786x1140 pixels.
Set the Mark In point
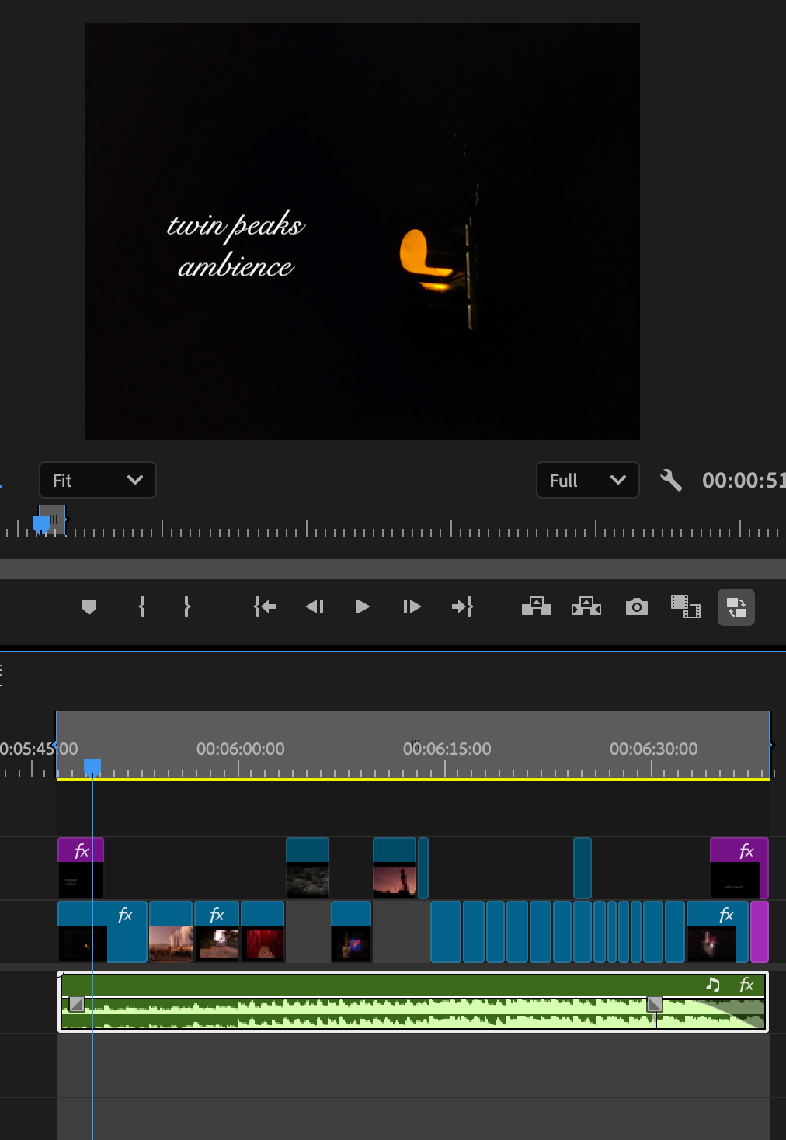point(141,606)
